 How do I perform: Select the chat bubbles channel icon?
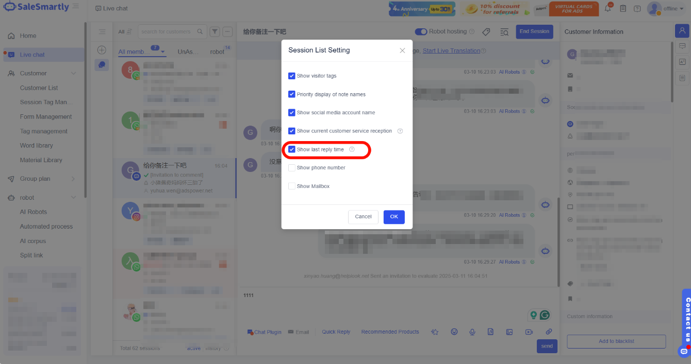pos(102,65)
